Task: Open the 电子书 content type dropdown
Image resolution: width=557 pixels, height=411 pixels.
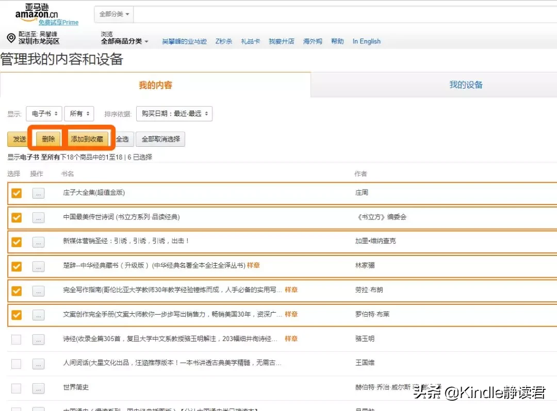Action: coord(44,114)
